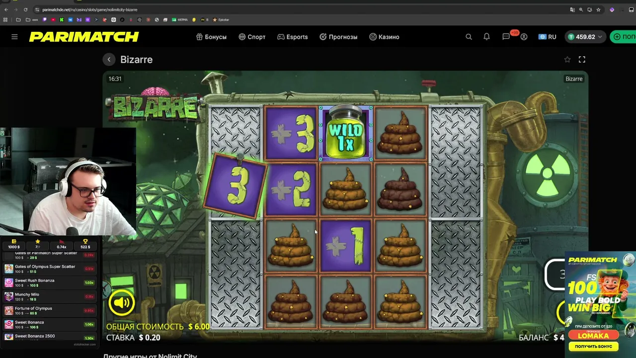The image size is (636, 358).
Task: Select Munchy Milo entry
Action: pyautogui.click(x=49, y=296)
